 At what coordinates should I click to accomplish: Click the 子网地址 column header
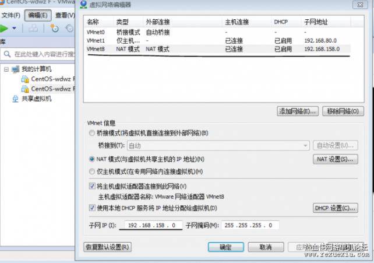(326, 22)
